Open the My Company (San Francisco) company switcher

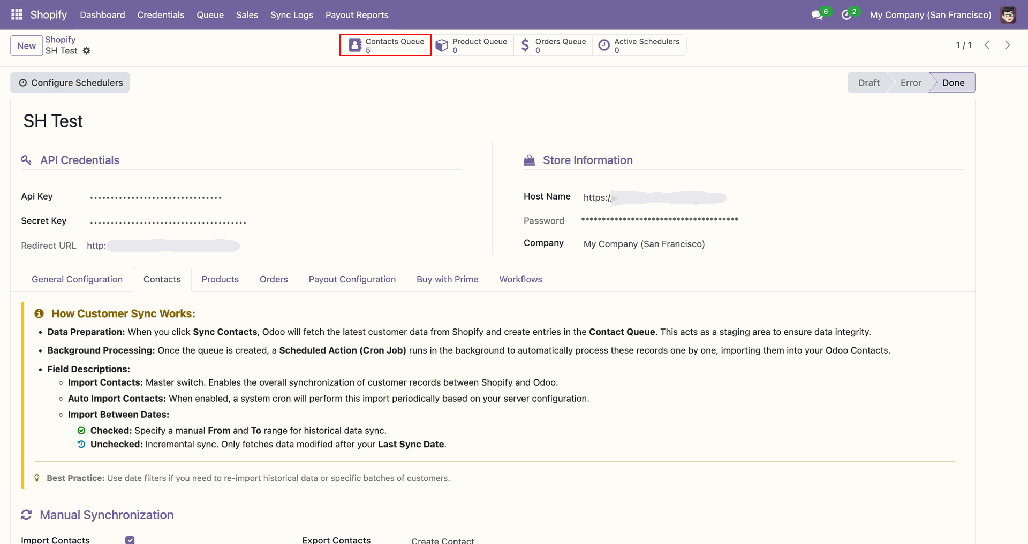[x=931, y=15]
